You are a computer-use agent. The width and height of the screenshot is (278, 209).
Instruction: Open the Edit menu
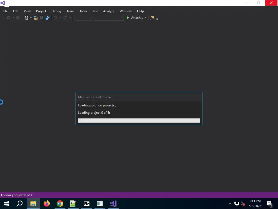(15, 11)
